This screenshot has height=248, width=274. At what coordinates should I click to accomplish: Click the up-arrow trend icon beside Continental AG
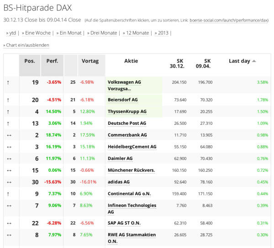click(8, 194)
